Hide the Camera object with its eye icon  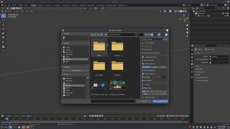coord(225,16)
